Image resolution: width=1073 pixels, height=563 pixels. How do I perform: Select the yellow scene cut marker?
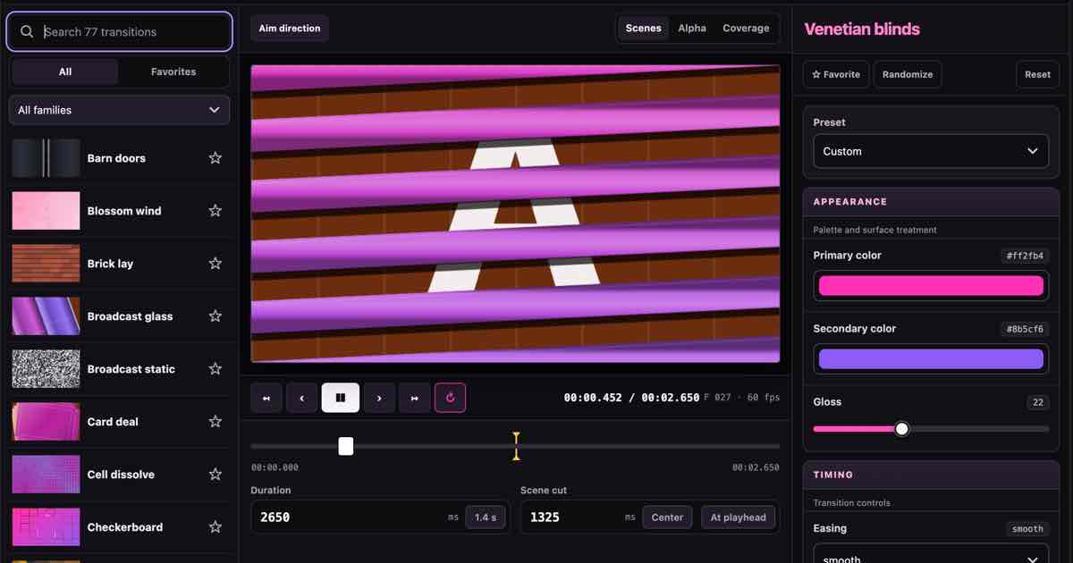pyautogui.click(x=516, y=446)
